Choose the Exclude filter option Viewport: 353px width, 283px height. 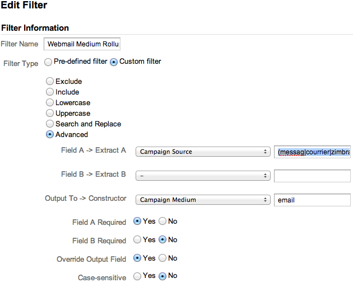(x=50, y=81)
